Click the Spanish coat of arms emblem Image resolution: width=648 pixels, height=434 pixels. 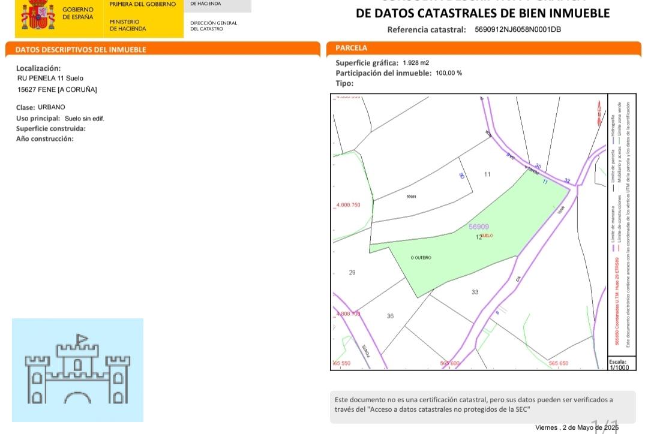coord(38,15)
